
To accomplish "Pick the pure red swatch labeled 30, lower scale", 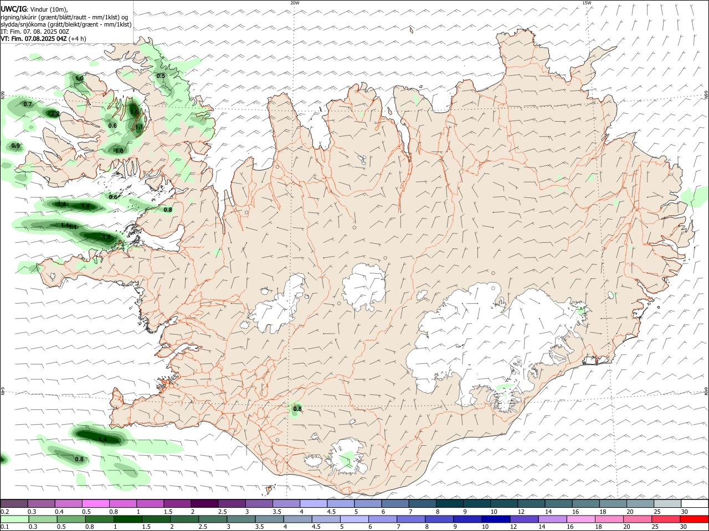I will [x=693, y=519].
